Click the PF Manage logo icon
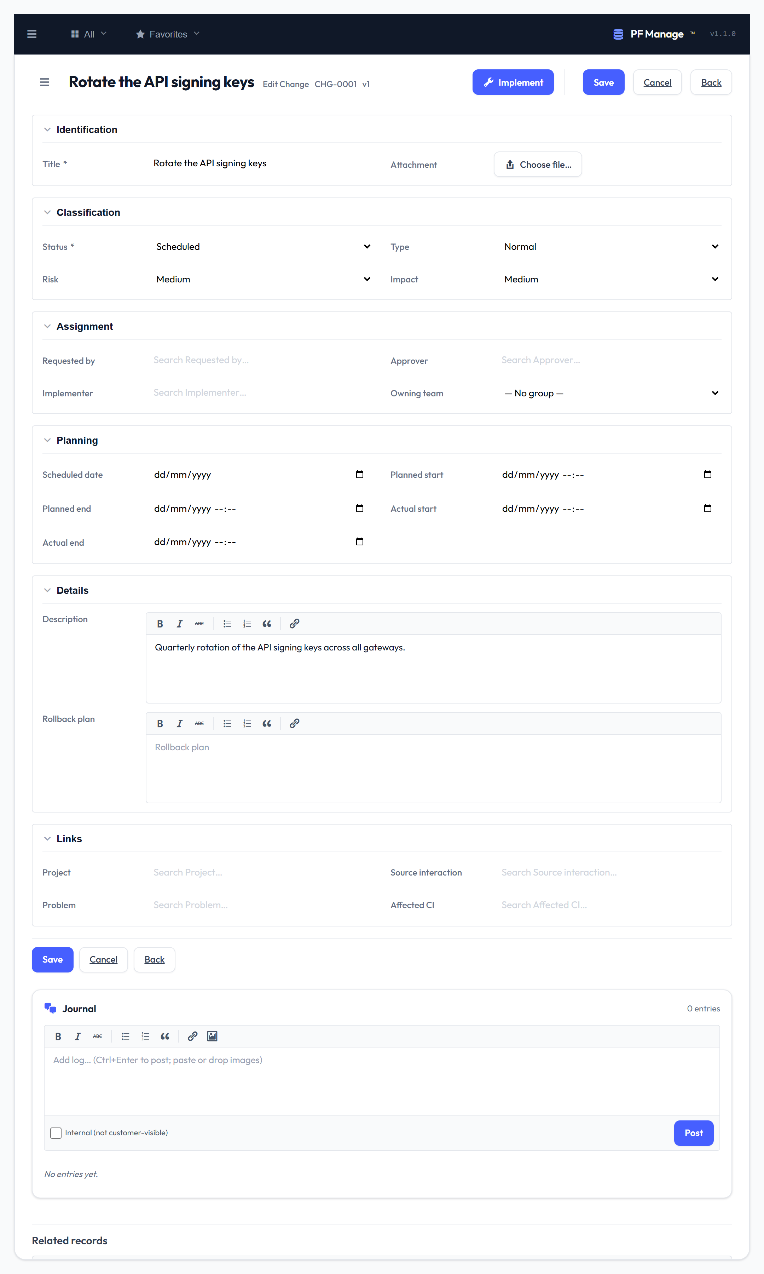The image size is (764, 1274). (618, 34)
